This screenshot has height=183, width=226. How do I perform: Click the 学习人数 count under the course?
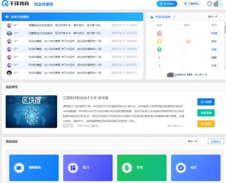175,125
